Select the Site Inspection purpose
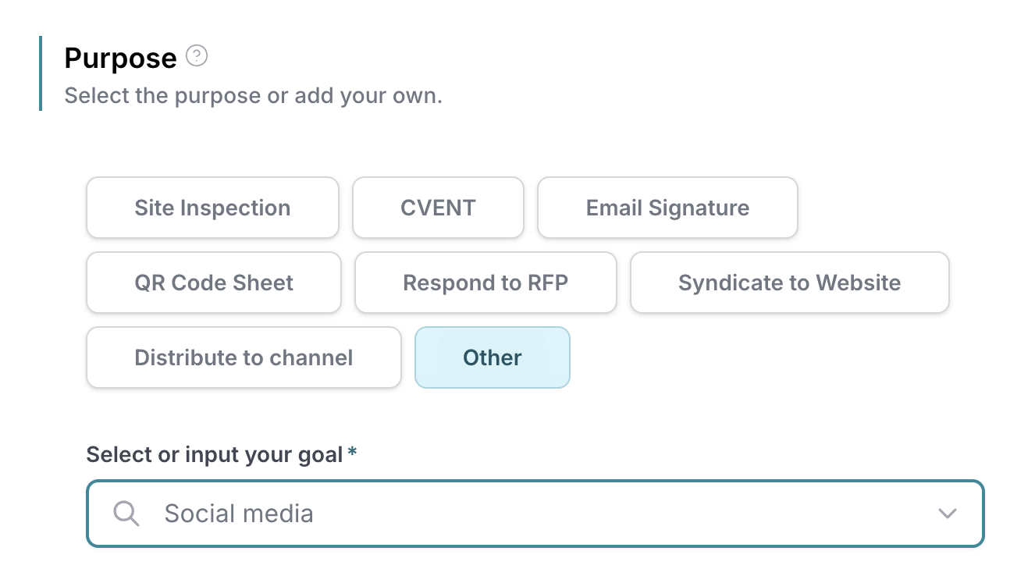1035x576 pixels. [212, 208]
